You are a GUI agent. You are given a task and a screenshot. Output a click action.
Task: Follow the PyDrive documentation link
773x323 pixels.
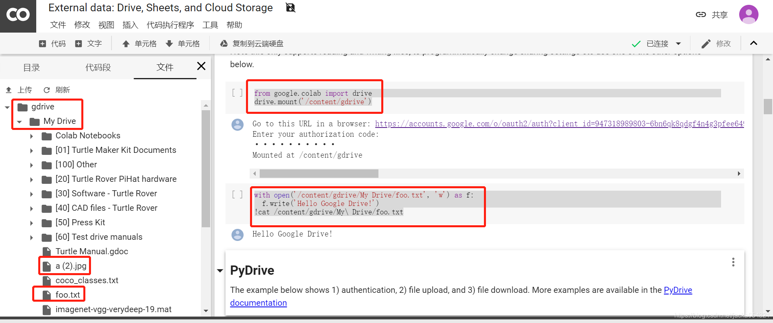coord(461,296)
